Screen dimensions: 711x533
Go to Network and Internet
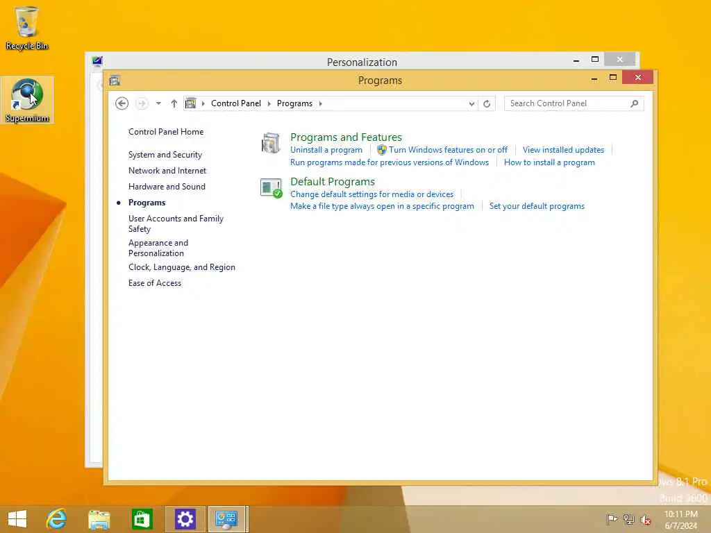(167, 171)
